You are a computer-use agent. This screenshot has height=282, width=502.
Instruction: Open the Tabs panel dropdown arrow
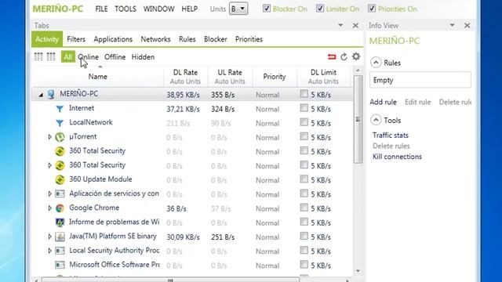[x=340, y=25]
